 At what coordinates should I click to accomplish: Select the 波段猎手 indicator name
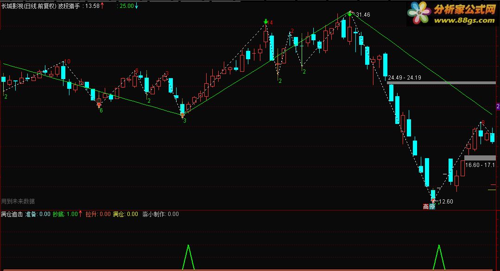[69, 6]
